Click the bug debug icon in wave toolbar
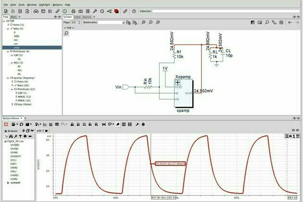Image resolution: width=303 pixels, height=202 pixels. [143, 124]
